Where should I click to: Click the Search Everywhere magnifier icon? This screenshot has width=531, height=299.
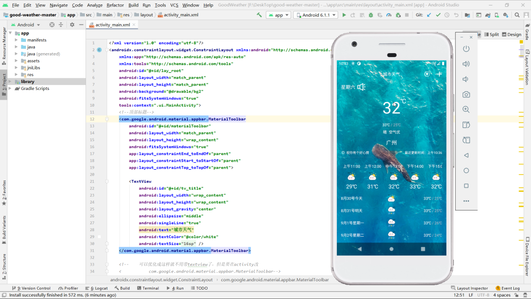517,15
